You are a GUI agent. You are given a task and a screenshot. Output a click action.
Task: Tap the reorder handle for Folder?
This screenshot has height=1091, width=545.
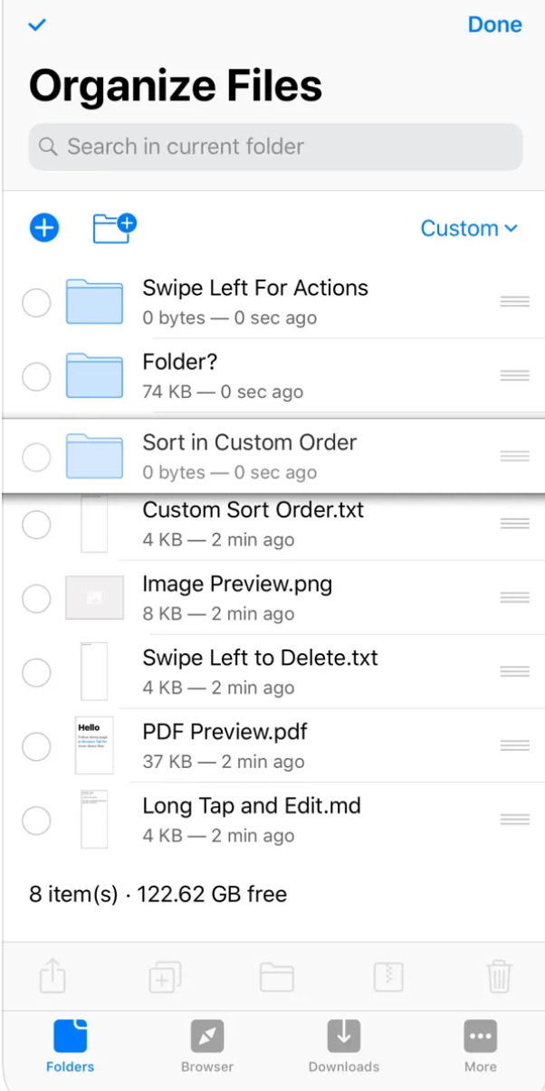pos(514,375)
